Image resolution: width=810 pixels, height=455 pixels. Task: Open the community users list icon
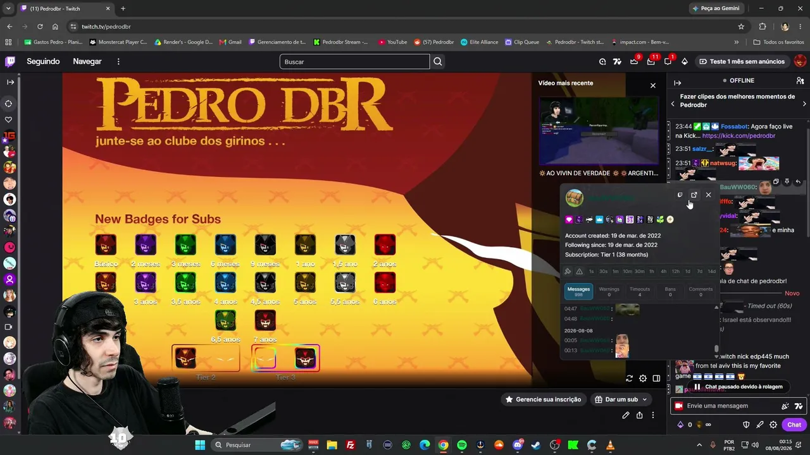point(800,81)
